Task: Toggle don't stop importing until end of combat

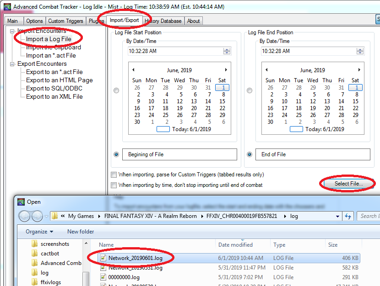Action: click(x=114, y=185)
